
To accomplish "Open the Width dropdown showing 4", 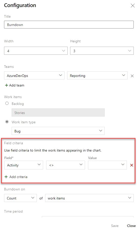I will tap(36, 51).
